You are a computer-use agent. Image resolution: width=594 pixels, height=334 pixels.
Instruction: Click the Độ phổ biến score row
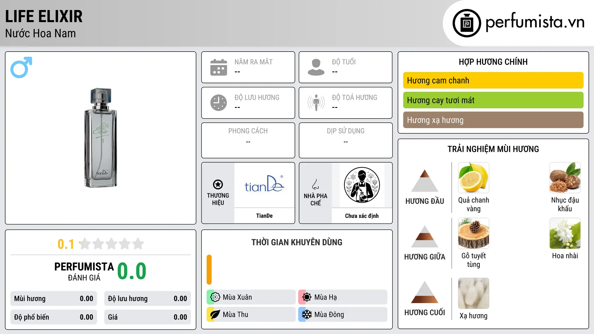tap(54, 317)
